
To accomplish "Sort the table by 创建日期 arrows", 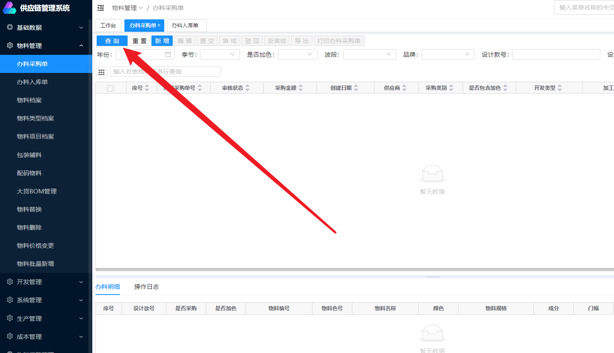I will click(356, 88).
